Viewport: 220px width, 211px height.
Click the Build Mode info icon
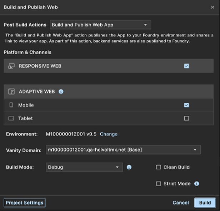[x=129, y=167]
